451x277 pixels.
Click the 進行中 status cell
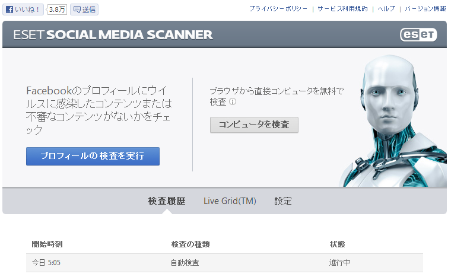point(339,263)
